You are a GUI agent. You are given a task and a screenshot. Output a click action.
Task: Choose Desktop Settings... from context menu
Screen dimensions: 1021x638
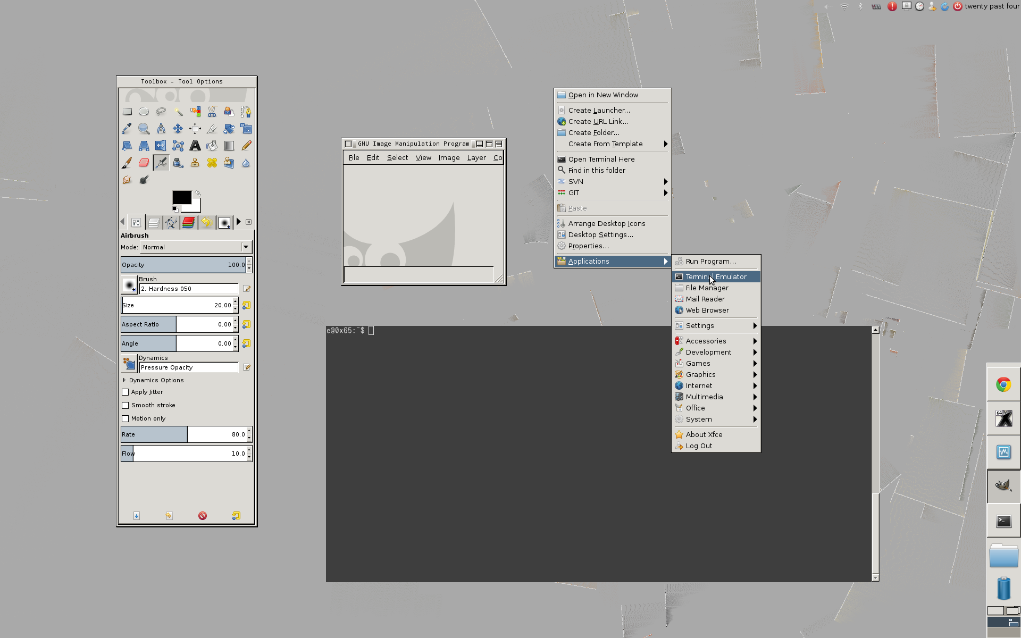600,235
